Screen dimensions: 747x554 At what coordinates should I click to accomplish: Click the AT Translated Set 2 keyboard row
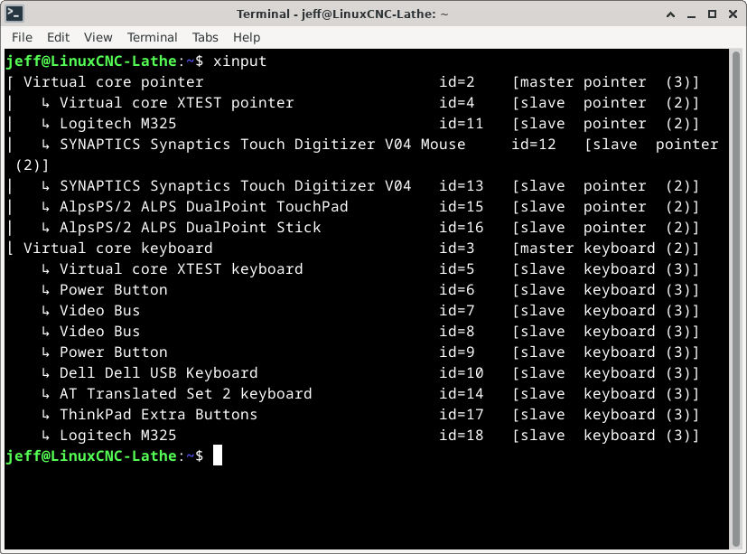(x=369, y=394)
